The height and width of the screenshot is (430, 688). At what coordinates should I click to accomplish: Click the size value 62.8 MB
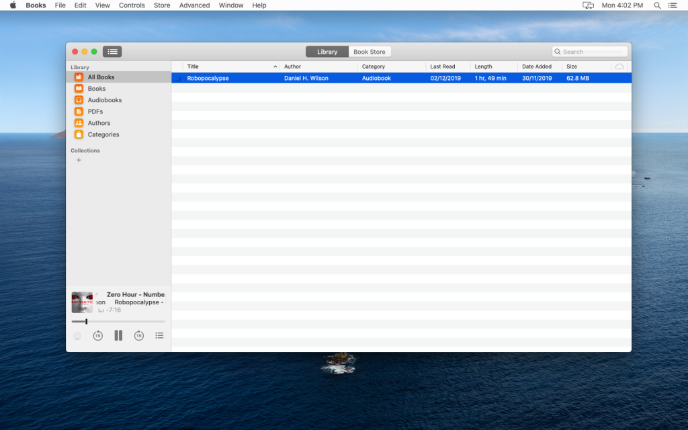[578, 78]
